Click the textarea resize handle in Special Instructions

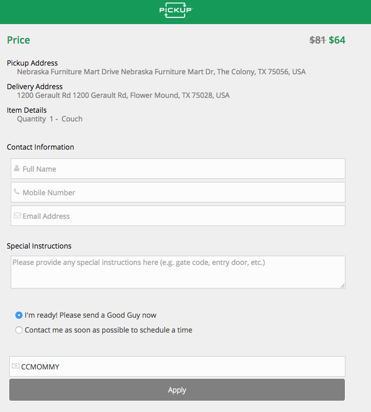[x=343, y=285]
